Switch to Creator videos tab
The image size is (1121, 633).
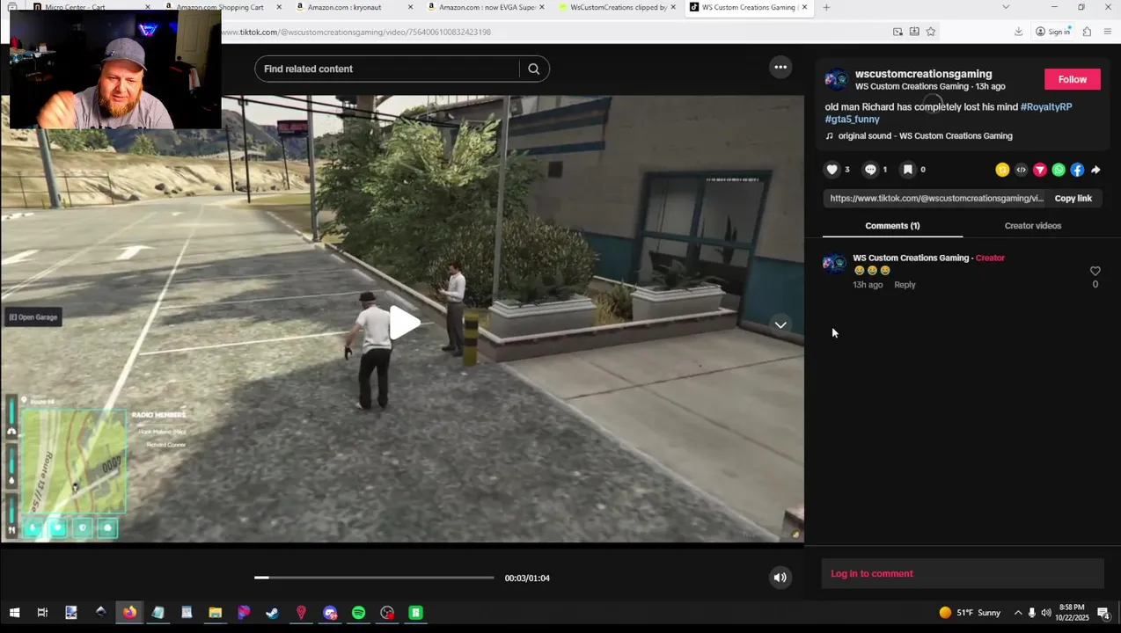coord(1032,226)
